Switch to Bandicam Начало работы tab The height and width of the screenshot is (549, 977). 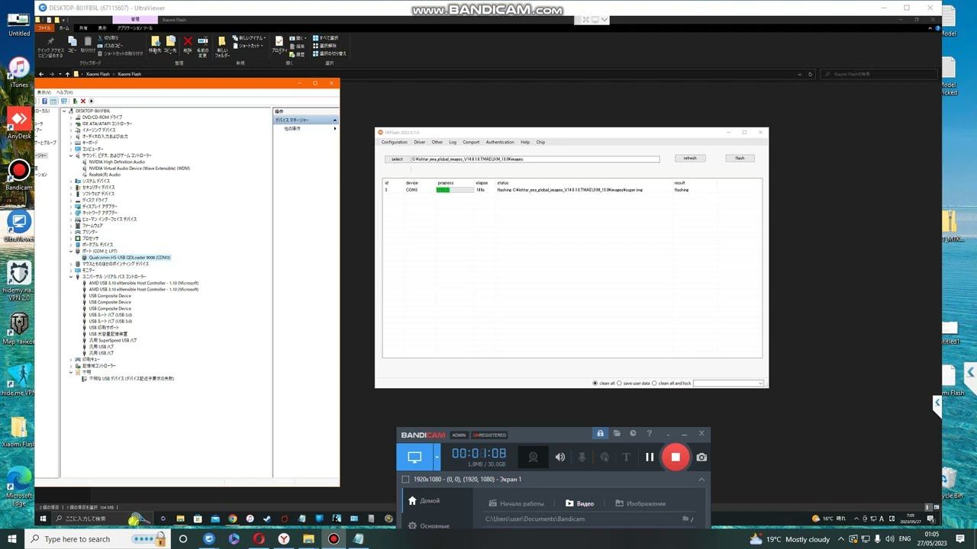point(517,503)
